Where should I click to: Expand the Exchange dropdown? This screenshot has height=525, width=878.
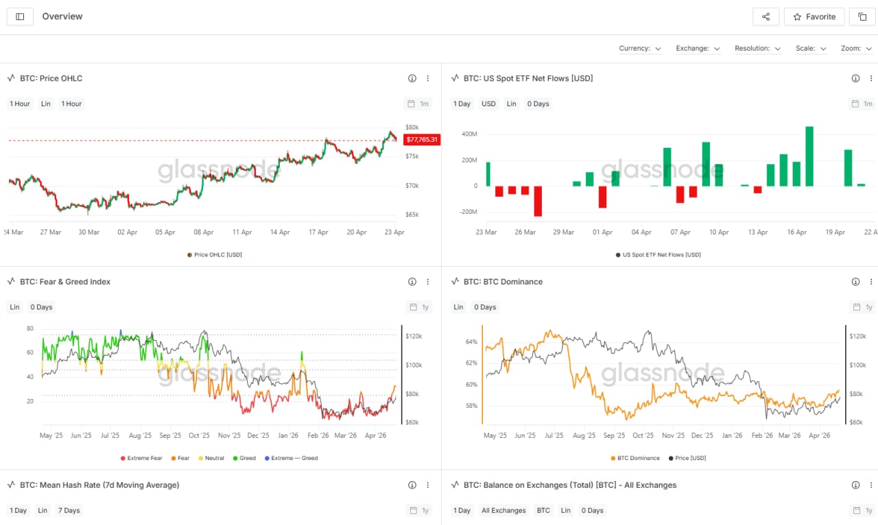698,48
